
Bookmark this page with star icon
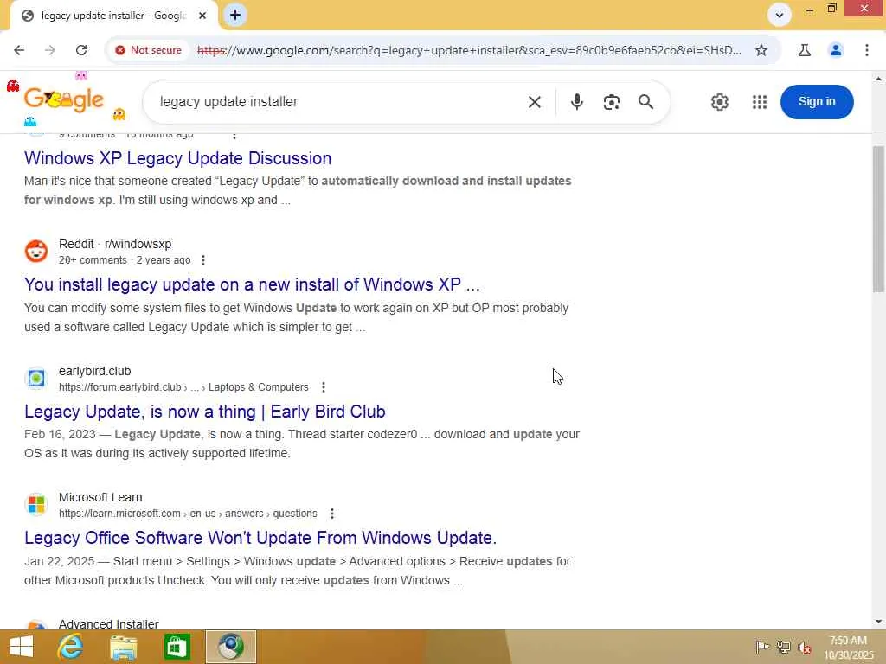(x=761, y=50)
